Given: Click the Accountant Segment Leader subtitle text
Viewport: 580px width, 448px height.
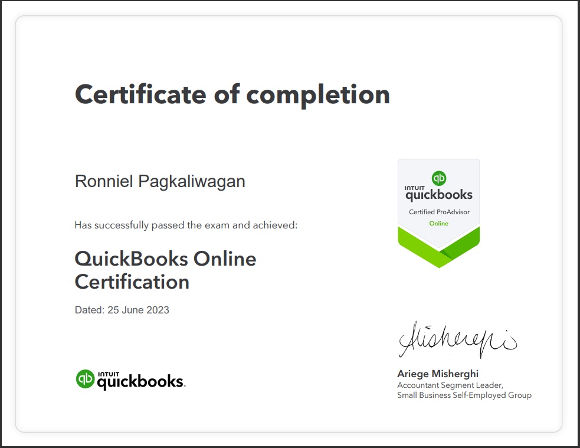Looking at the screenshot, I should [450, 385].
